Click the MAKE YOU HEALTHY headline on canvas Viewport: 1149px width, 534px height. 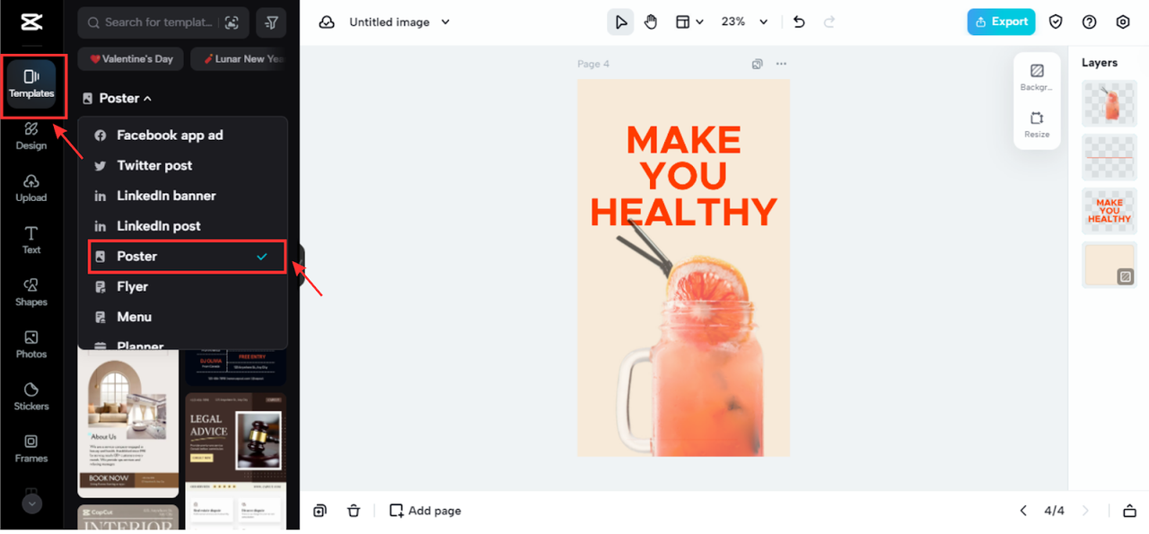[683, 176]
